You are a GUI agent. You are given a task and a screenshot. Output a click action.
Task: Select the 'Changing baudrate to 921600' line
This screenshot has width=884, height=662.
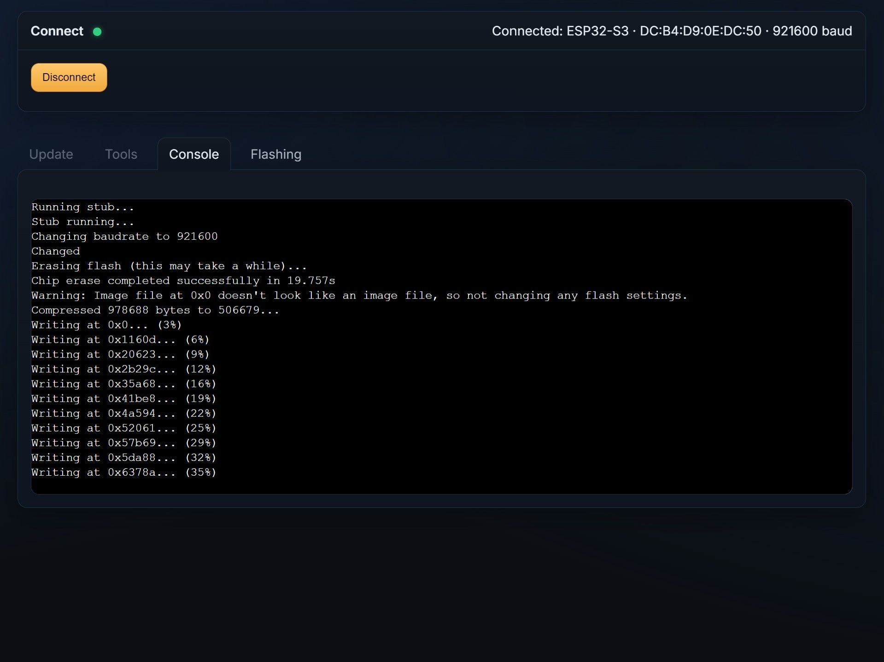[124, 236]
